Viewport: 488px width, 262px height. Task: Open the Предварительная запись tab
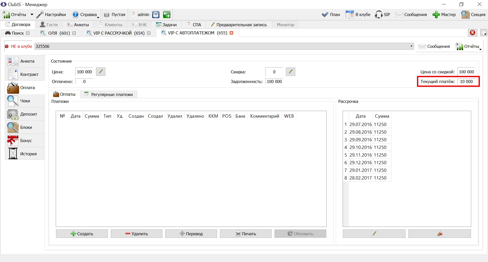coord(239,25)
